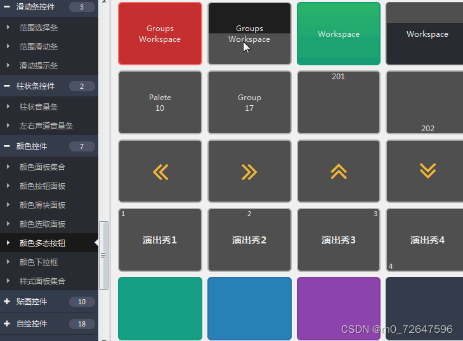This screenshot has width=463, height=341.
Task: Click the green Workspace button
Action: pos(339,34)
